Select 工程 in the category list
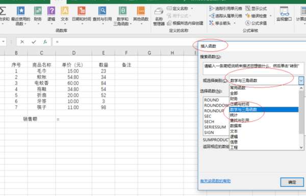 [264, 147]
